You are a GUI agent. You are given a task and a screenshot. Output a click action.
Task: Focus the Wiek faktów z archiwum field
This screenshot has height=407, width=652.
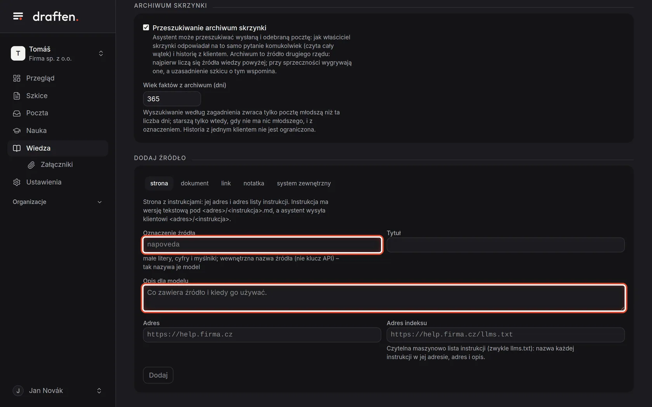pyautogui.click(x=172, y=99)
